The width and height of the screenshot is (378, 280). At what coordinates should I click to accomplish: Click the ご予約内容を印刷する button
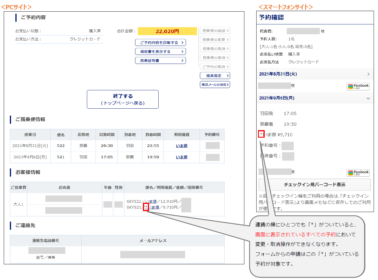(160, 42)
